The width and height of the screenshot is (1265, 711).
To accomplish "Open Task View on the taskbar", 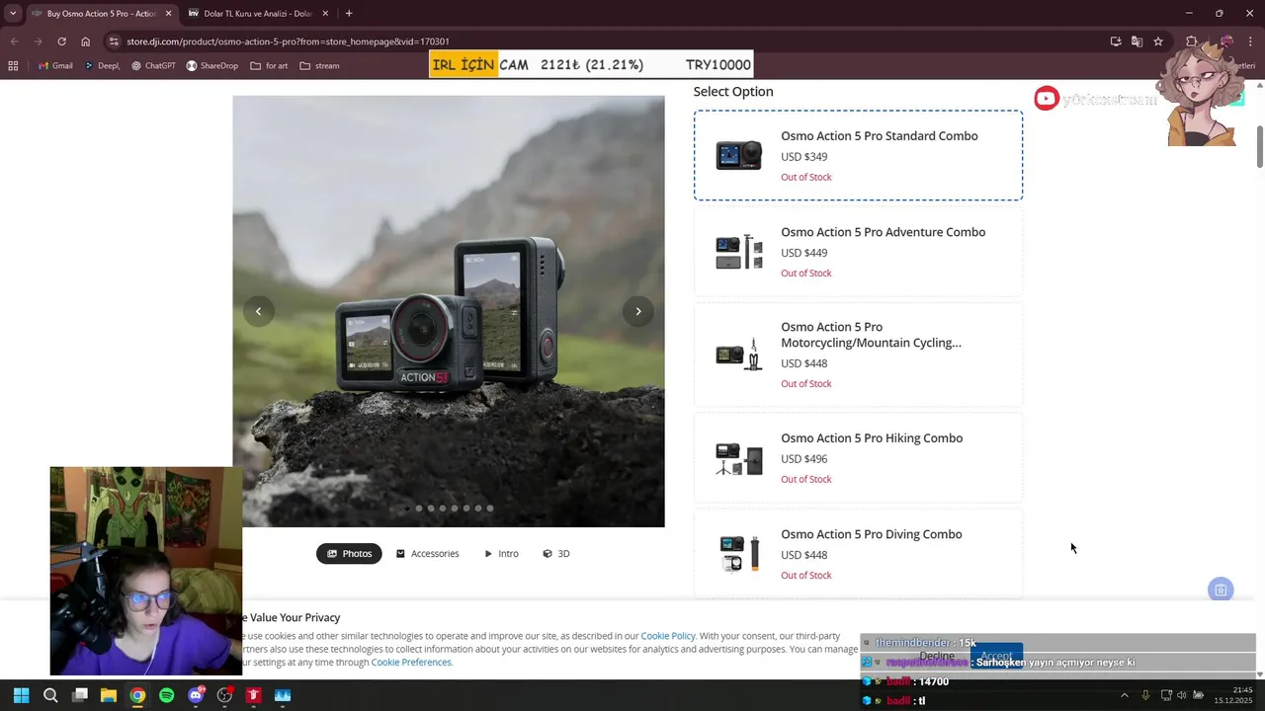I will (80, 695).
